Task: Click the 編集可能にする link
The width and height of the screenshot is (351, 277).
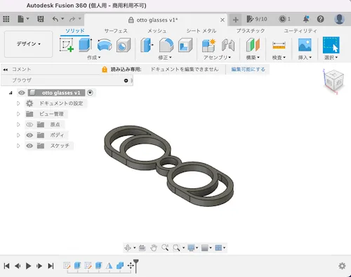Action: (x=248, y=70)
